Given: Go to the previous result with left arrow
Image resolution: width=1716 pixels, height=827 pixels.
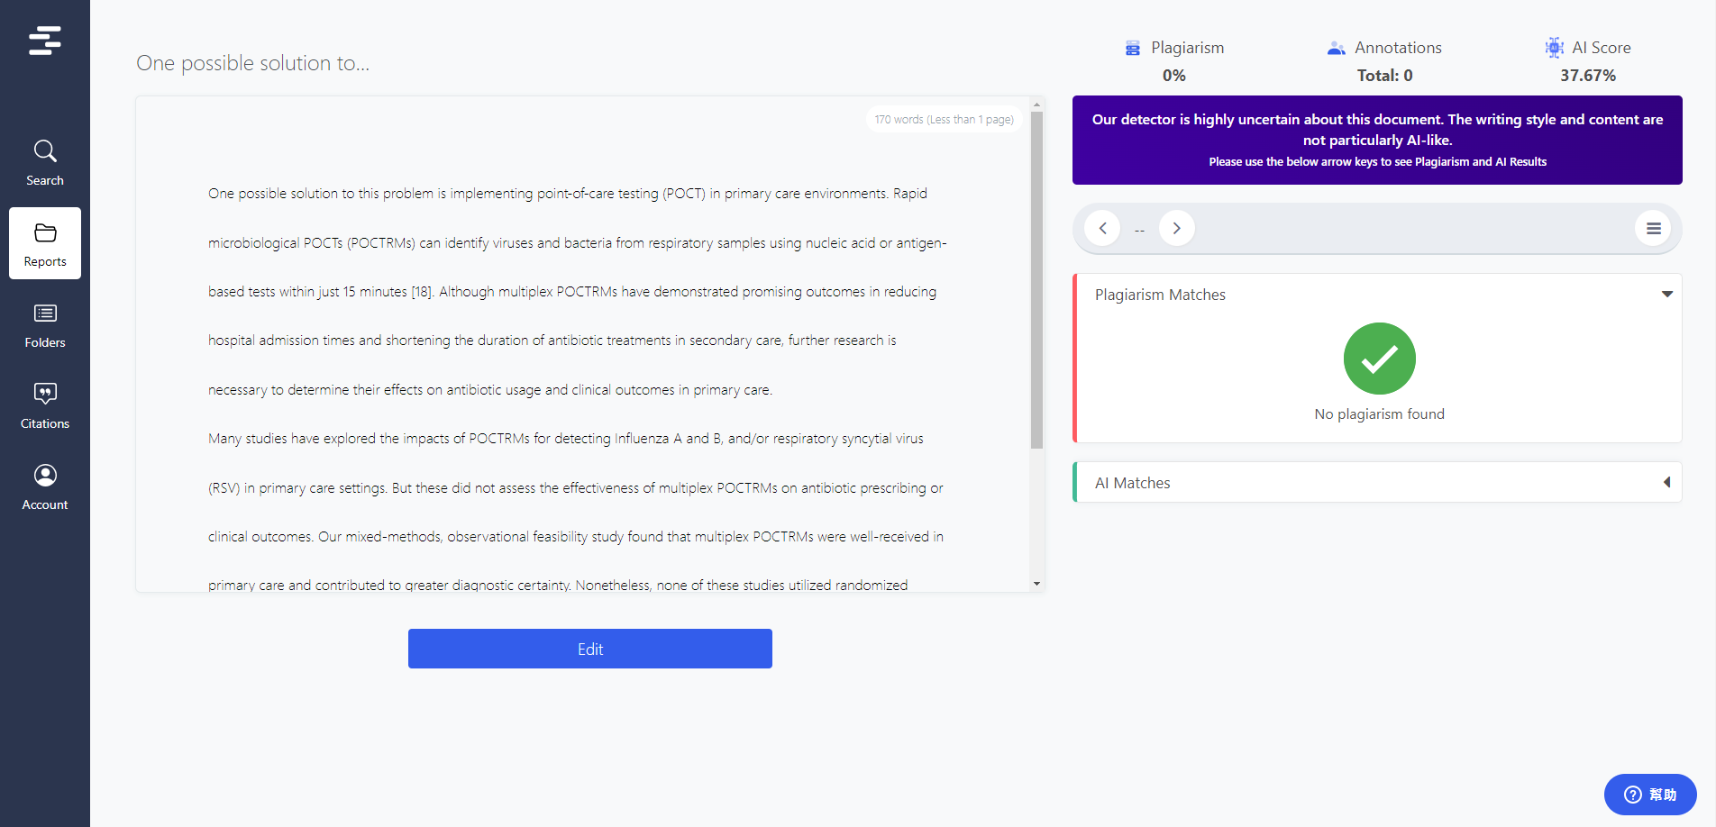Looking at the screenshot, I should [1101, 228].
